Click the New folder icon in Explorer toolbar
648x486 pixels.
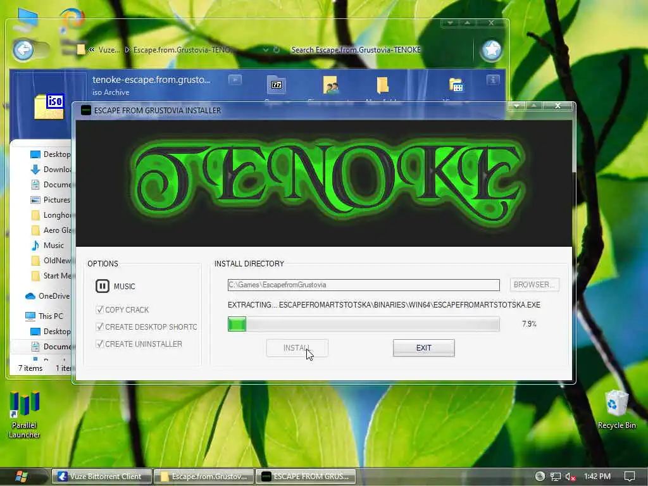point(383,85)
